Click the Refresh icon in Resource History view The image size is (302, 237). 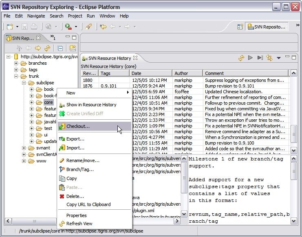[241, 58]
